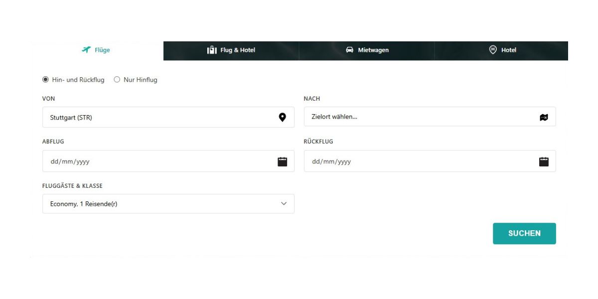
Task: Switch to the Mietwagen tab
Action: coord(373,50)
